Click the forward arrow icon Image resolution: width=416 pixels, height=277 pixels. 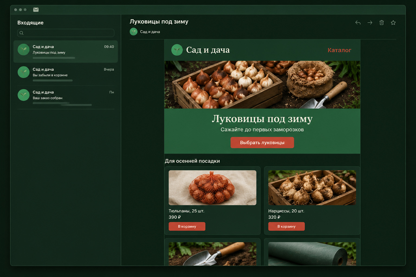(x=370, y=23)
